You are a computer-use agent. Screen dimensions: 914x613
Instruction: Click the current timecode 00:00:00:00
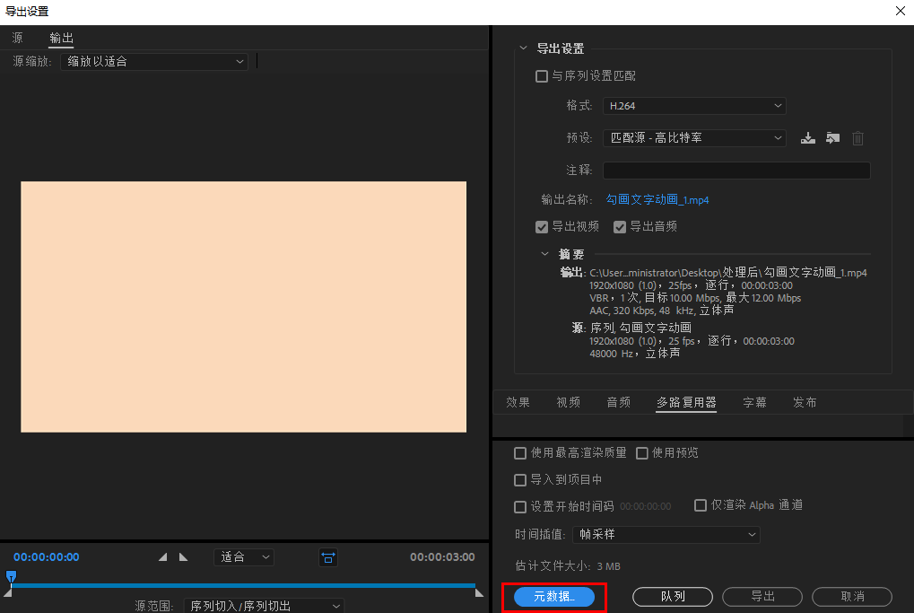[47, 557]
